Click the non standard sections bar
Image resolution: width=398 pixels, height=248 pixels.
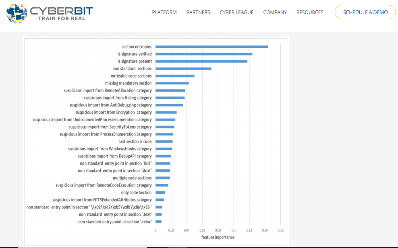(184, 69)
